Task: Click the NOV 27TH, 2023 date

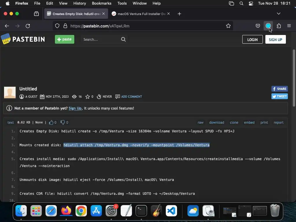Action: tap(57, 97)
